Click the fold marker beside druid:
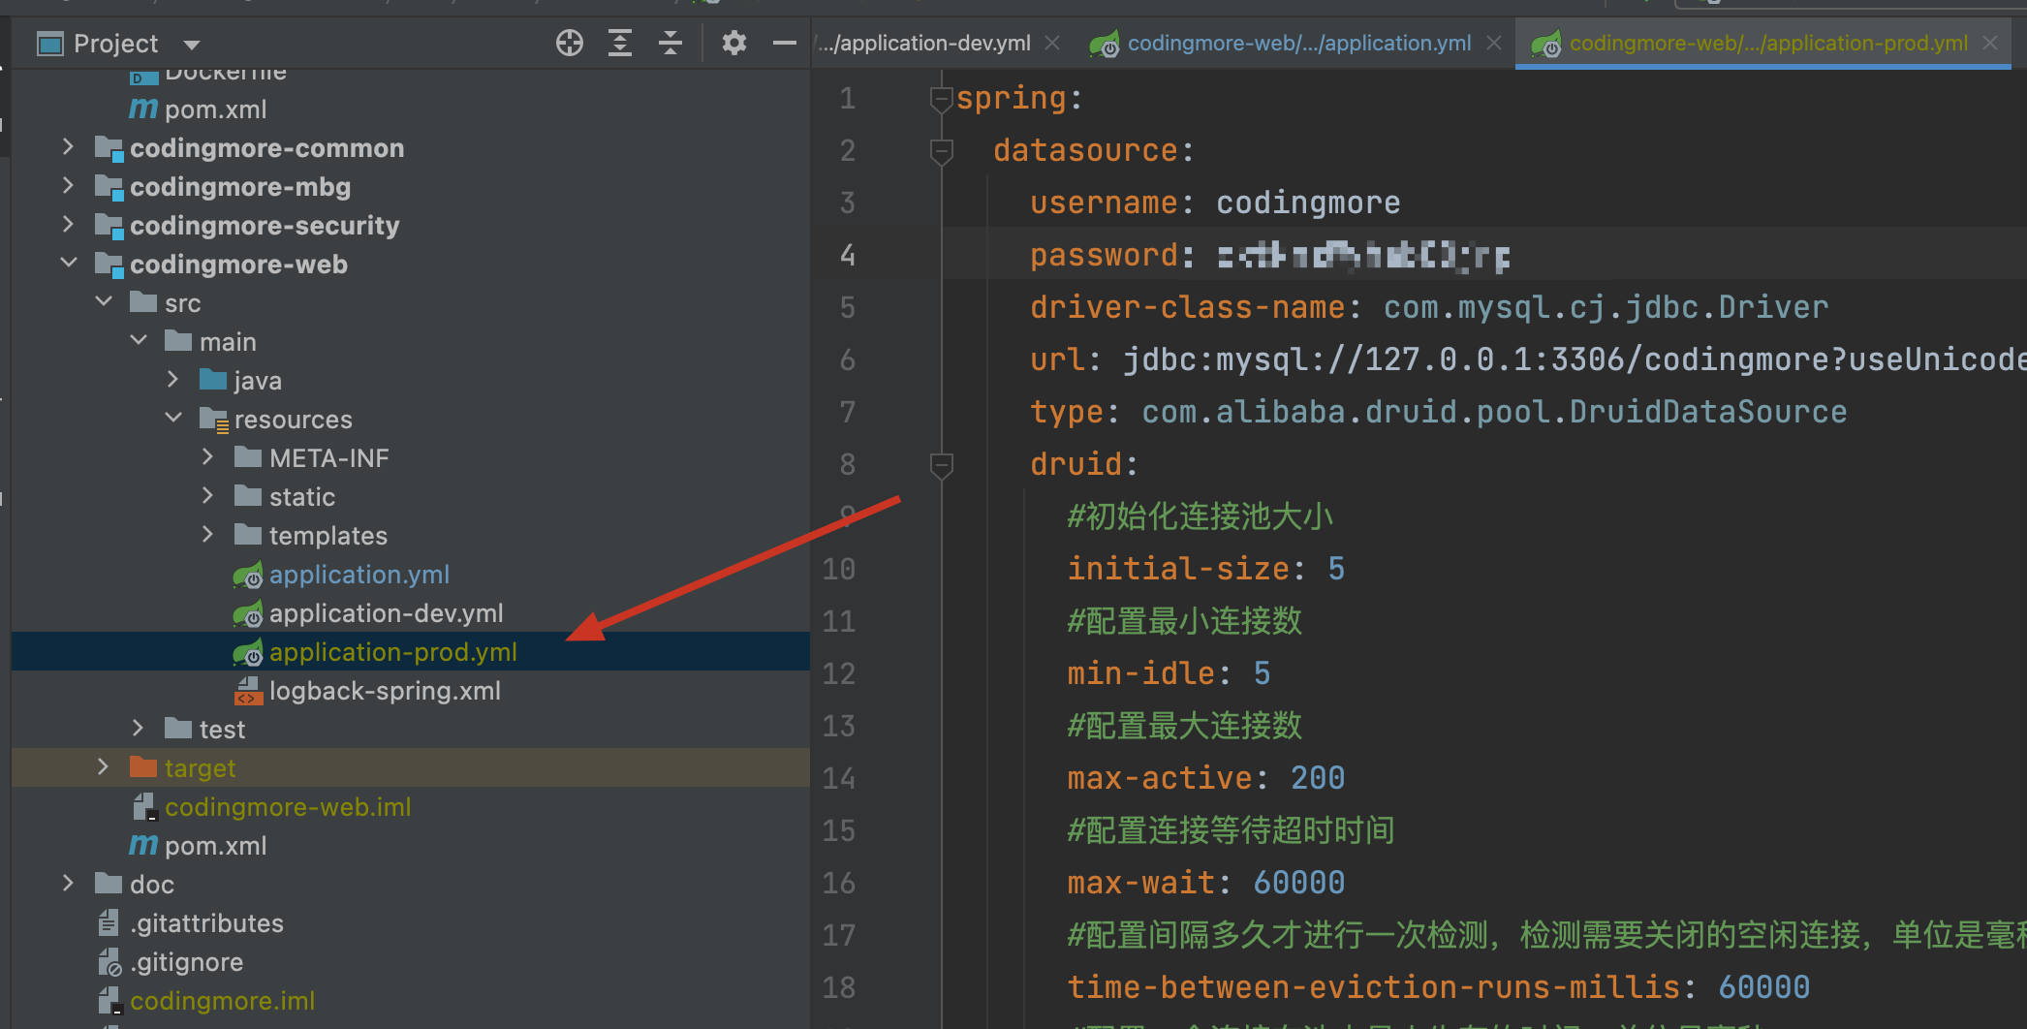 [940, 464]
